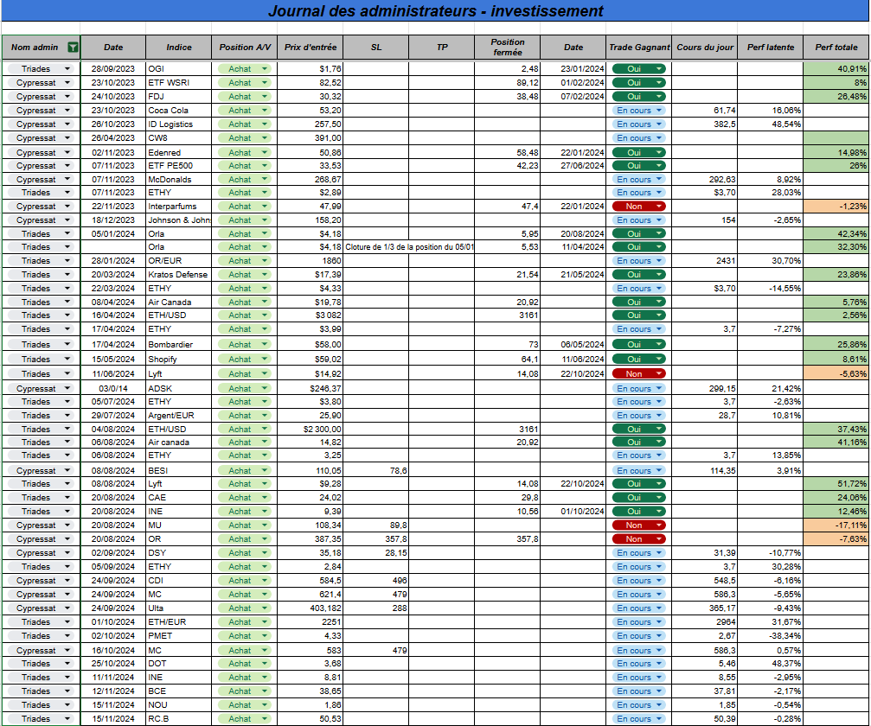Select the $1,76 entry price cell

311,69
